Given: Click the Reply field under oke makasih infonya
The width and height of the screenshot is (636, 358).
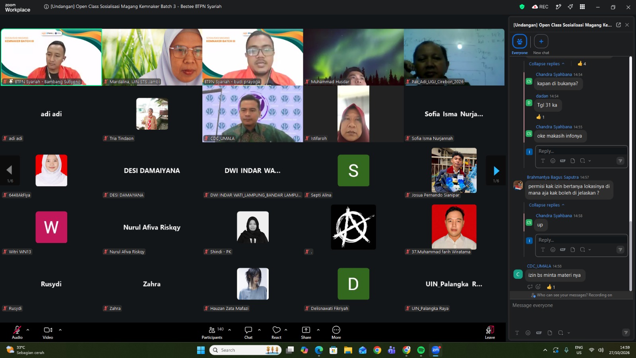Looking at the screenshot, I should point(581,151).
